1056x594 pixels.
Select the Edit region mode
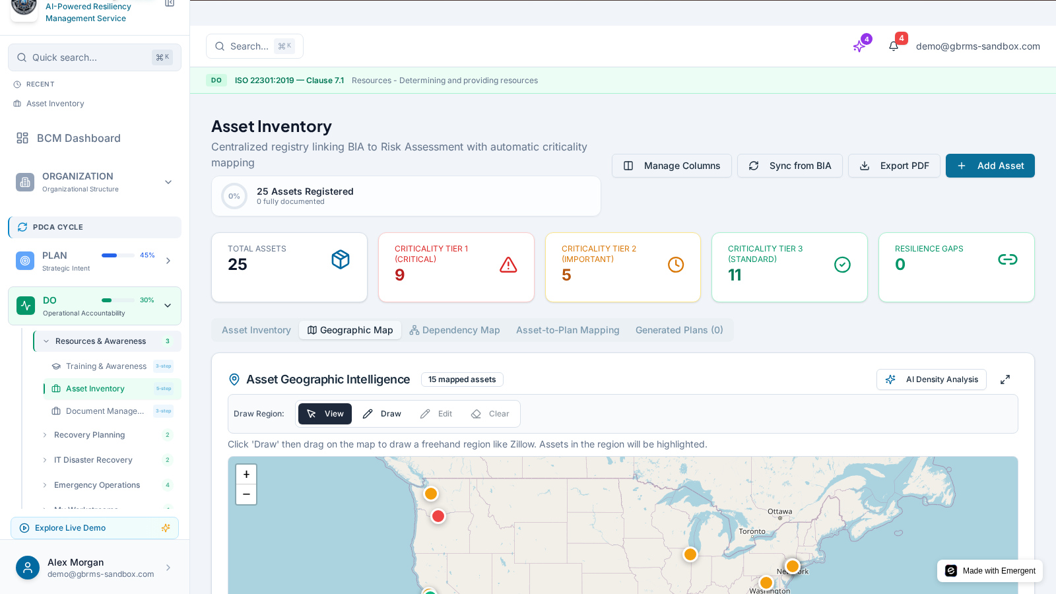coord(436,414)
